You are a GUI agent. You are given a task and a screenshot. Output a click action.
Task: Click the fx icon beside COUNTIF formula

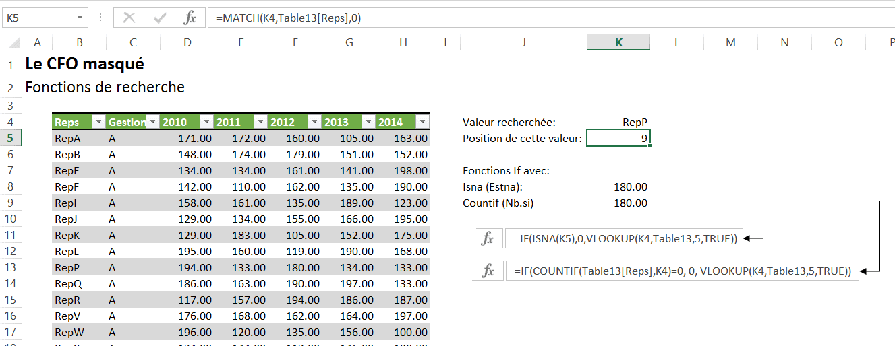click(488, 271)
